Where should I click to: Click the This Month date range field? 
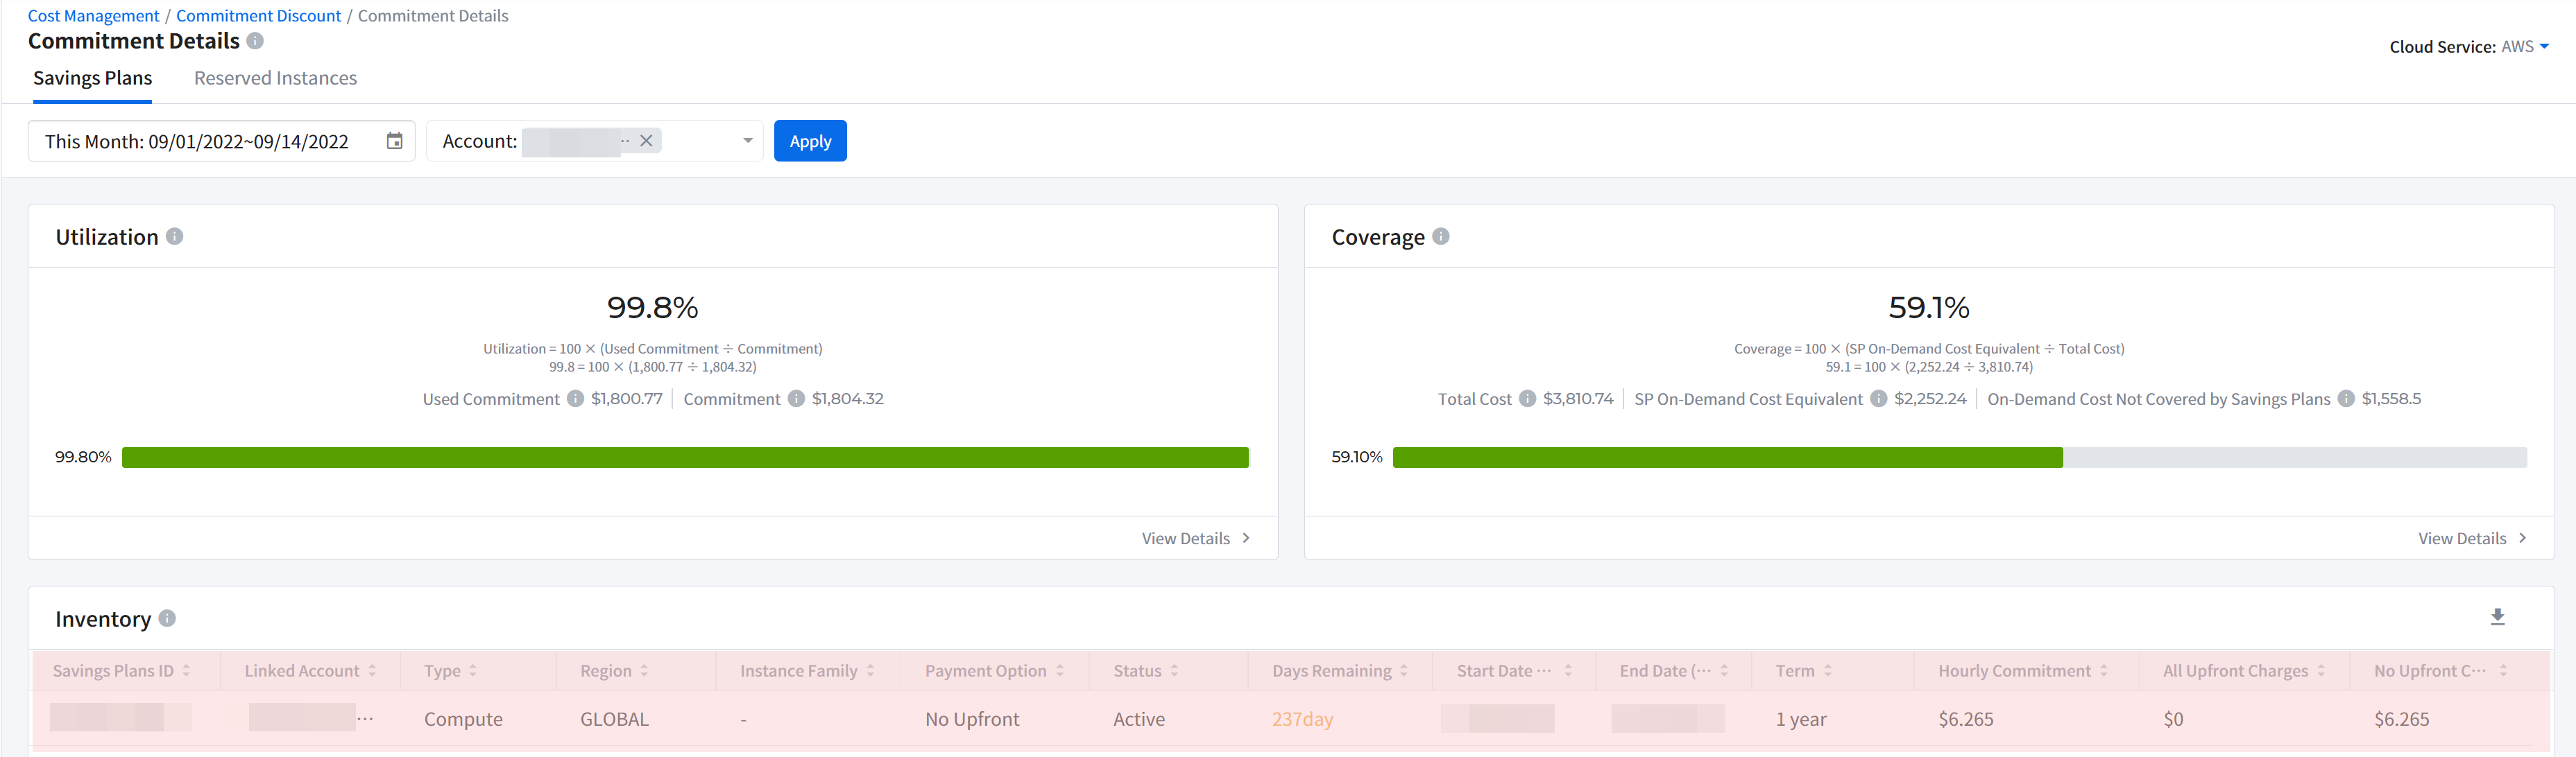[198, 141]
